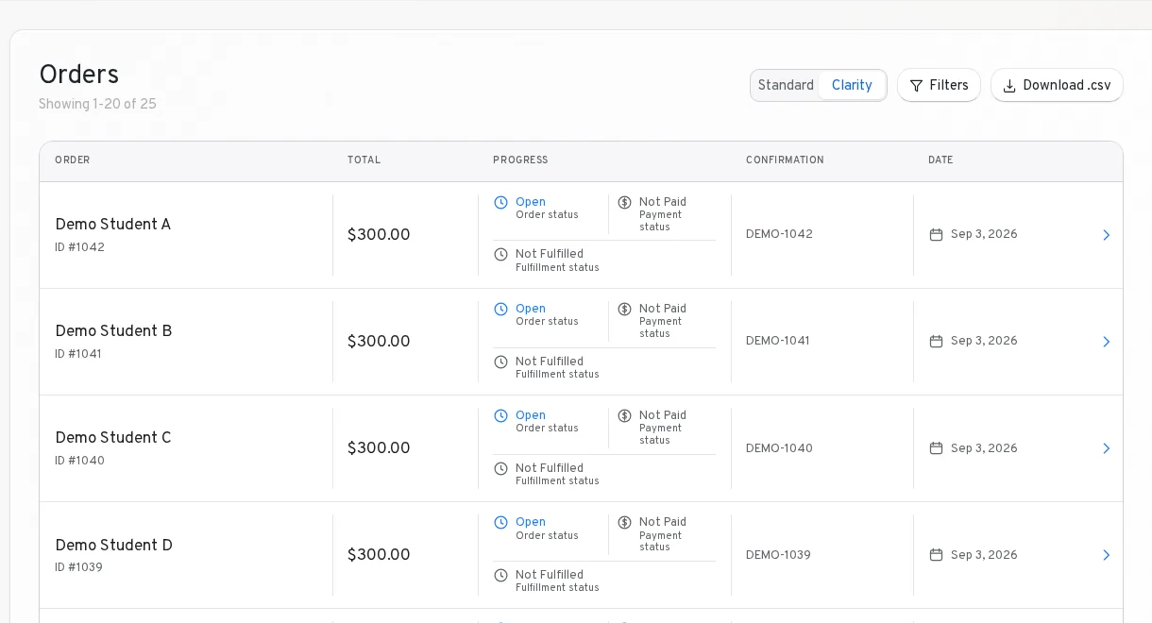Click Not Fulfilled text in Demo Student C row

550,468
